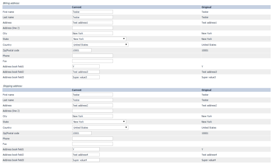Image resolution: width=274 pixels, height=165 pixels.
Task: Focus the Super value4 input field
Action: [86, 160]
